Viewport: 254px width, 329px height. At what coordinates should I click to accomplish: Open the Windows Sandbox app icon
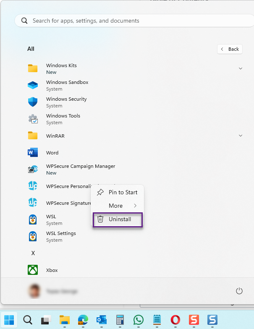coord(33,85)
